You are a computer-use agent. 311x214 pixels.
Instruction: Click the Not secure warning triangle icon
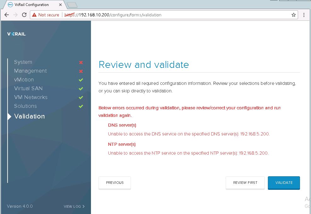coord(34,15)
